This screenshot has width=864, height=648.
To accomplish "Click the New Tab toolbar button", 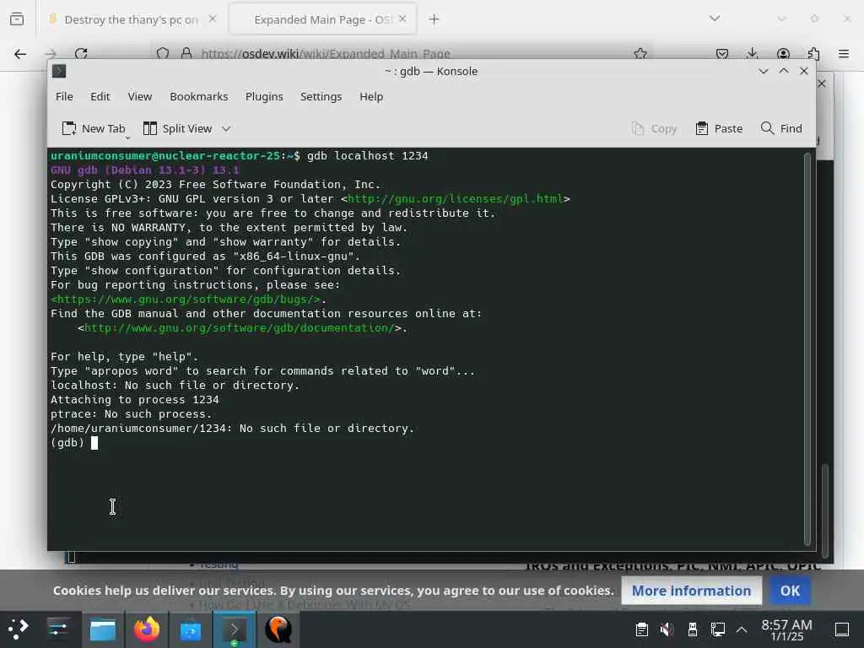I will (x=94, y=128).
